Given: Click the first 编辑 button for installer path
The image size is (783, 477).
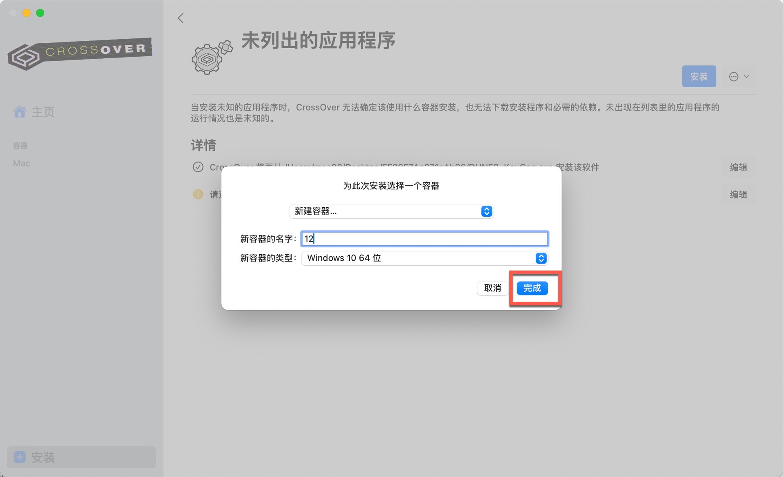Looking at the screenshot, I should tap(738, 167).
